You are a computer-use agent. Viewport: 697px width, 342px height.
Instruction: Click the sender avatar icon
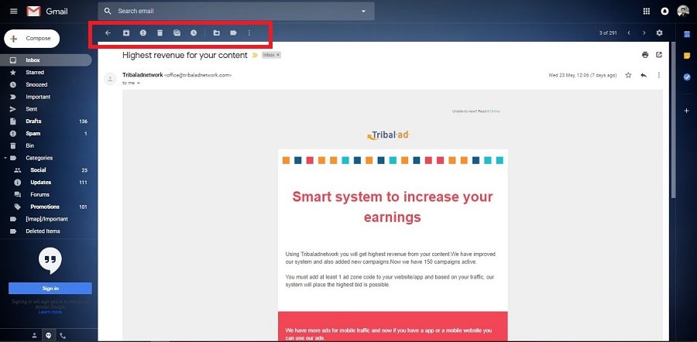[110, 79]
